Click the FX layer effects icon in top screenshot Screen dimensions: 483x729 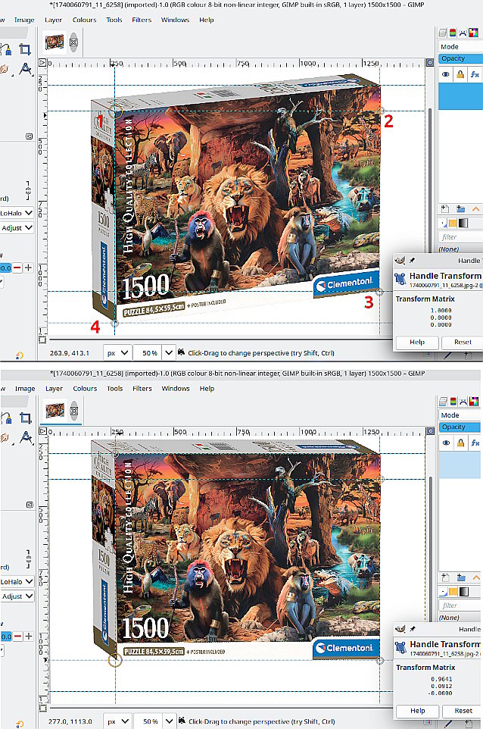tap(474, 74)
